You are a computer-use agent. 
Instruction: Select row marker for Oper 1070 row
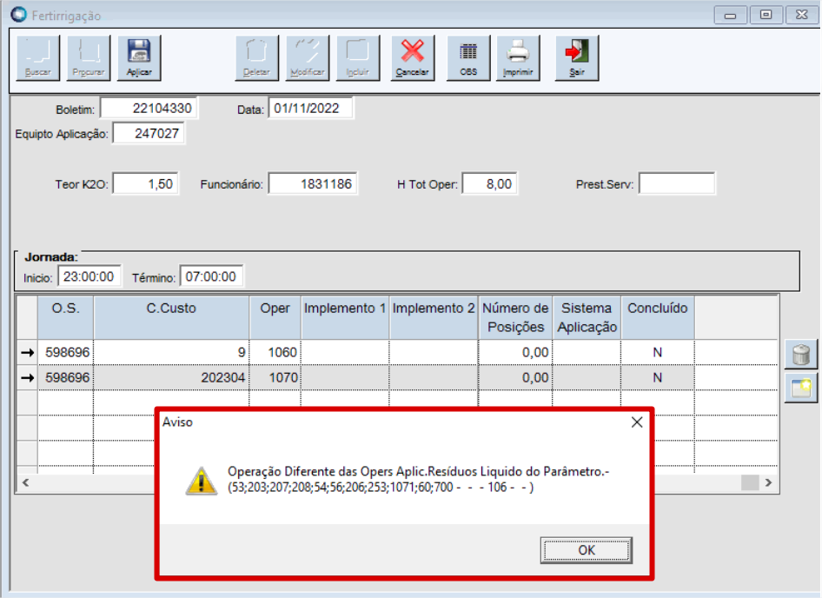click(x=27, y=378)
